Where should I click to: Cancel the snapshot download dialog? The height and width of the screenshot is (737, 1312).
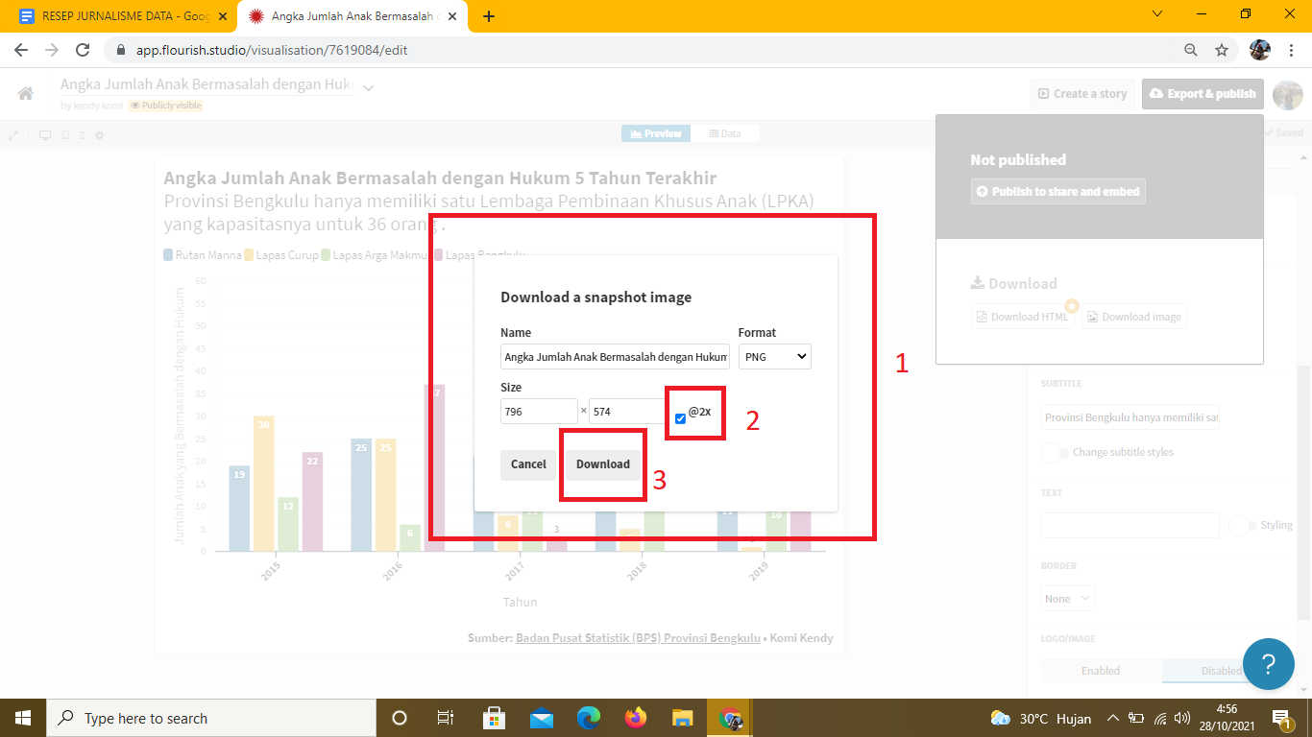[528, 464]
